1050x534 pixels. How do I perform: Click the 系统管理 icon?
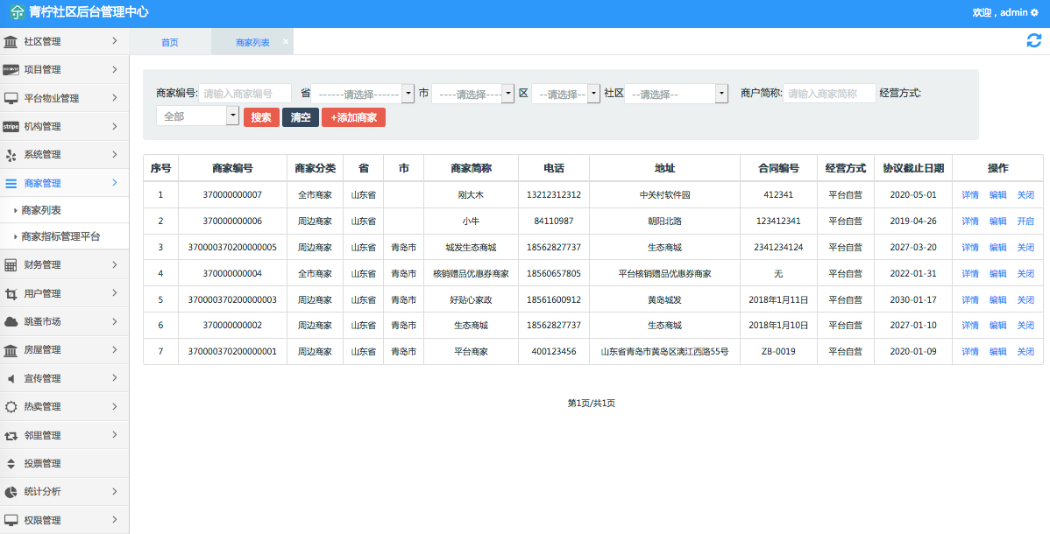[x=11, y=155]
